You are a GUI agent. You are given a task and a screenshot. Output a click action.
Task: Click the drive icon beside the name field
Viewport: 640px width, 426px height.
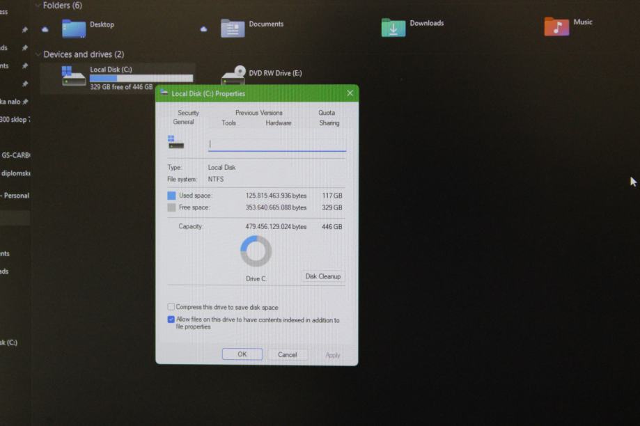pos(175,142)
